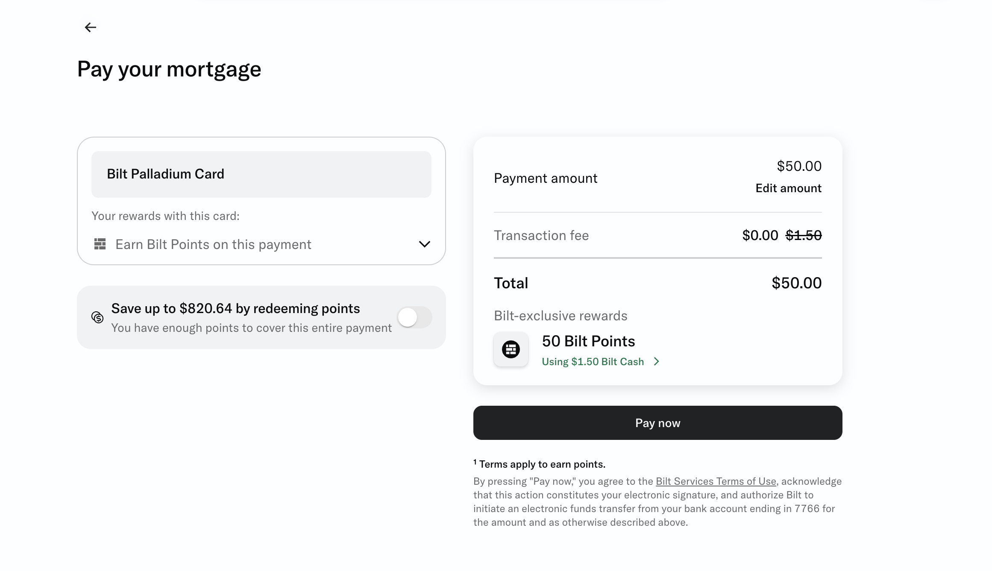
Task: Select the Bilt Palladium Card field
Action: point(261,174)
